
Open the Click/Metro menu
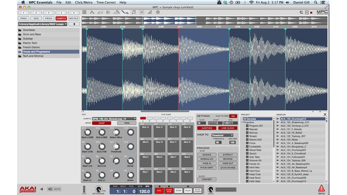pyautogui.click(x=84, y=2)
